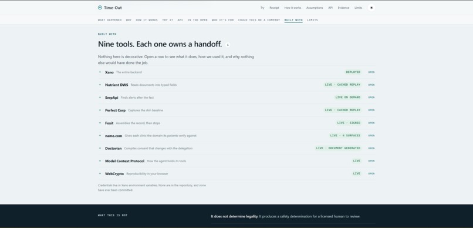This screenshot has width=473, height=228.
Task: Select the TRY IT section tab
Action: pyautogui.click(x=168, y=20)
